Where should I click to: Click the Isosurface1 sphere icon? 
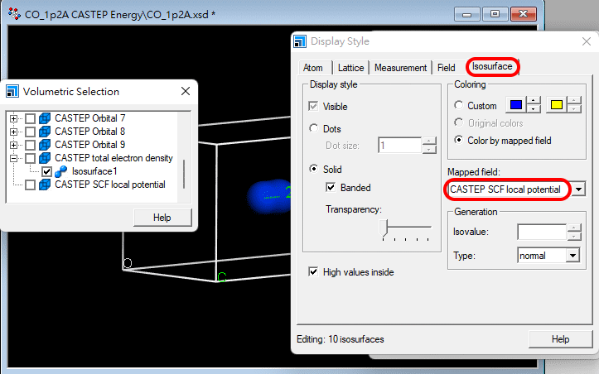[x=60, y=171]
